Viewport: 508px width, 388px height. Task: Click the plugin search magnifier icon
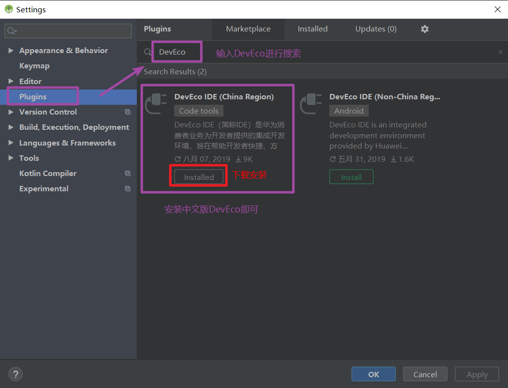click(x=147, y=52)
